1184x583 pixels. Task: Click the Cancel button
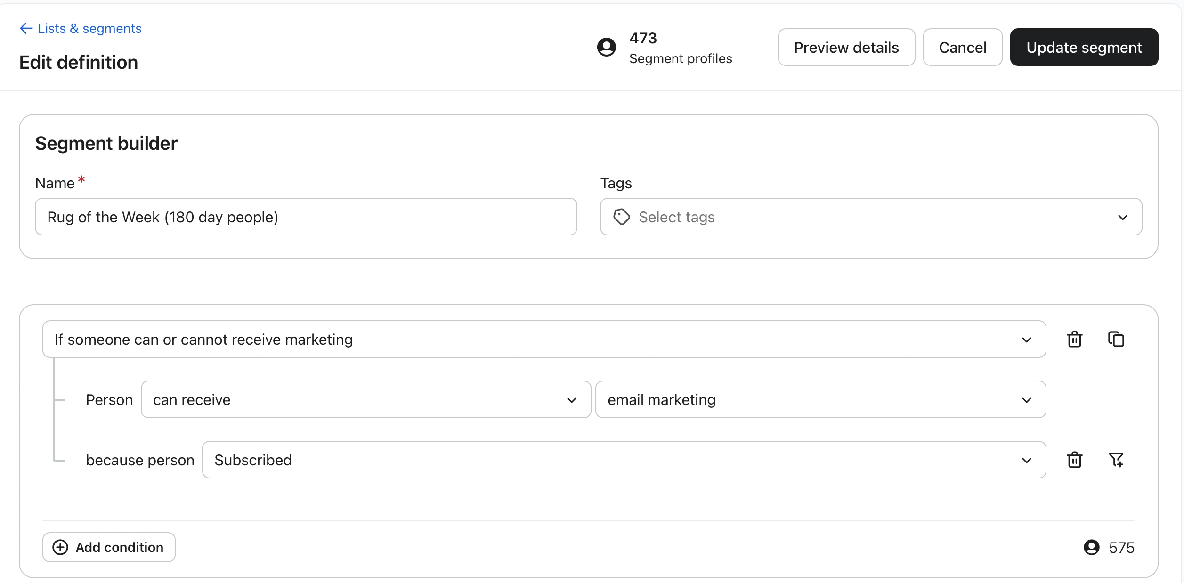coord(962,47)
